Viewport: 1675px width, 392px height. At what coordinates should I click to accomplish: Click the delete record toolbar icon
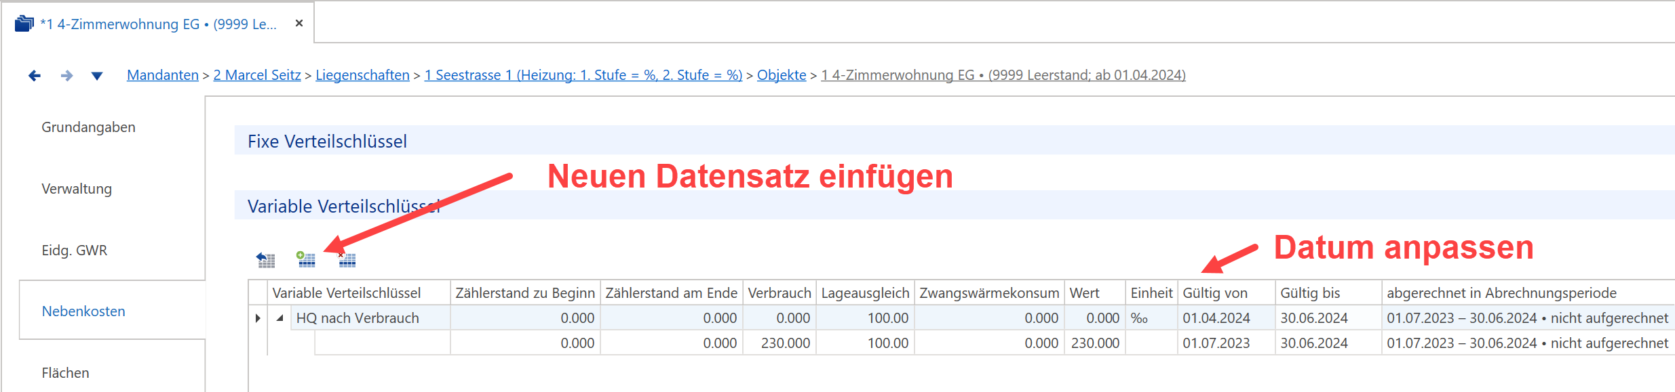pyautogui.click(x=347, y=259)
